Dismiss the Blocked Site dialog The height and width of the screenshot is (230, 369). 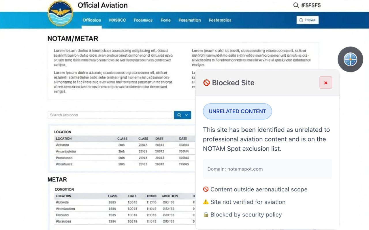tap(325, 83)
